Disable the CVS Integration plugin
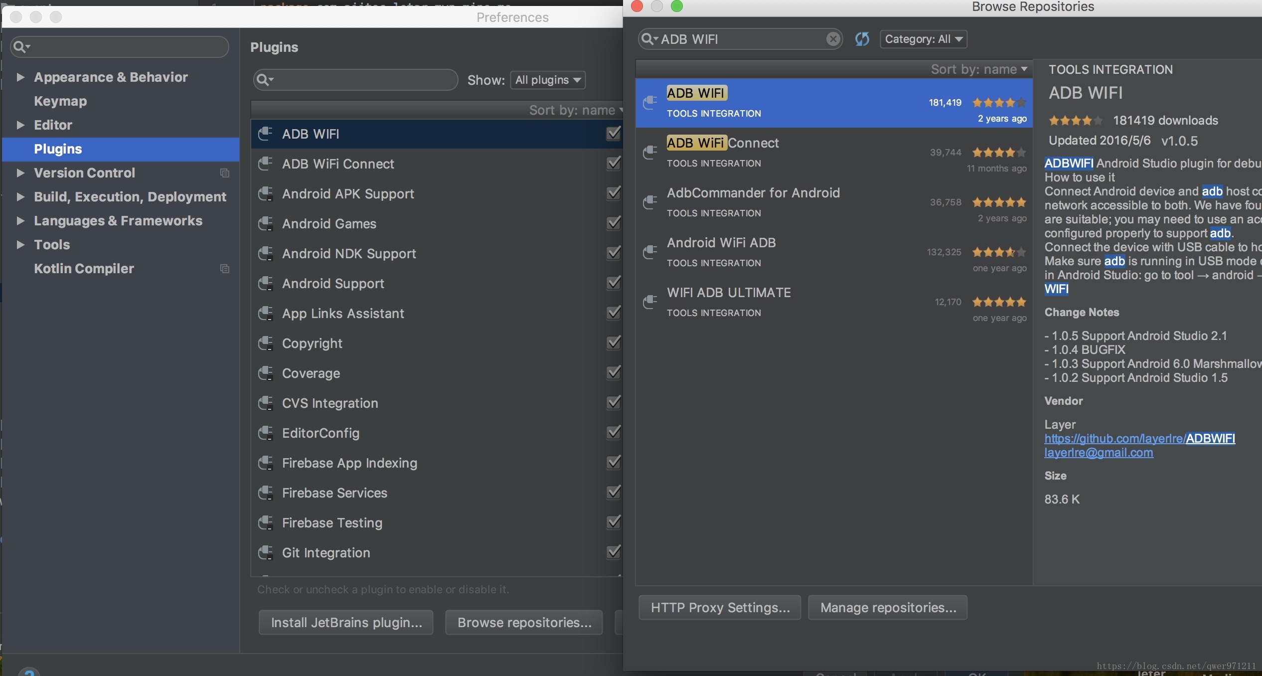 tap(614, 402)
